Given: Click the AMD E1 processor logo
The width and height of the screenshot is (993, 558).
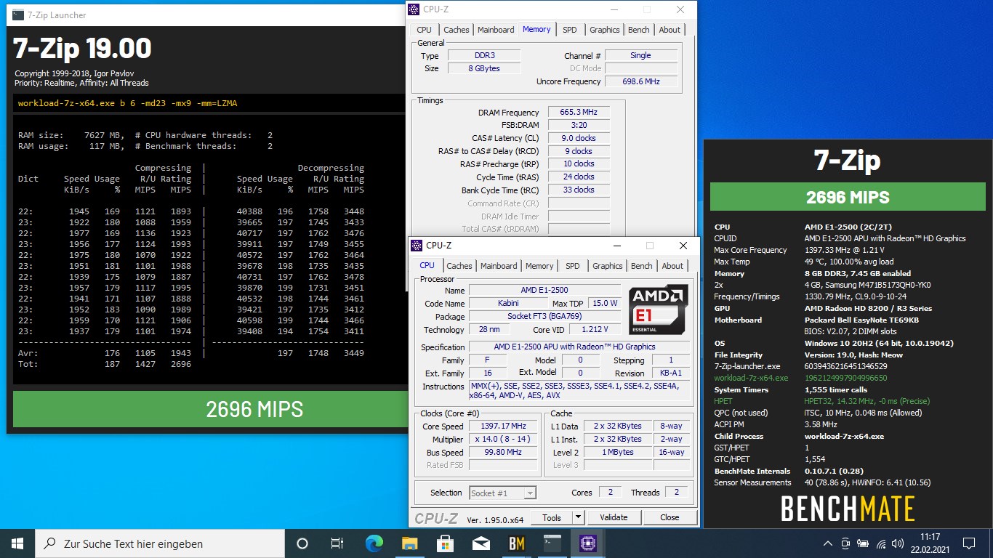Looking at the screenshot, I should coord(659,310).
